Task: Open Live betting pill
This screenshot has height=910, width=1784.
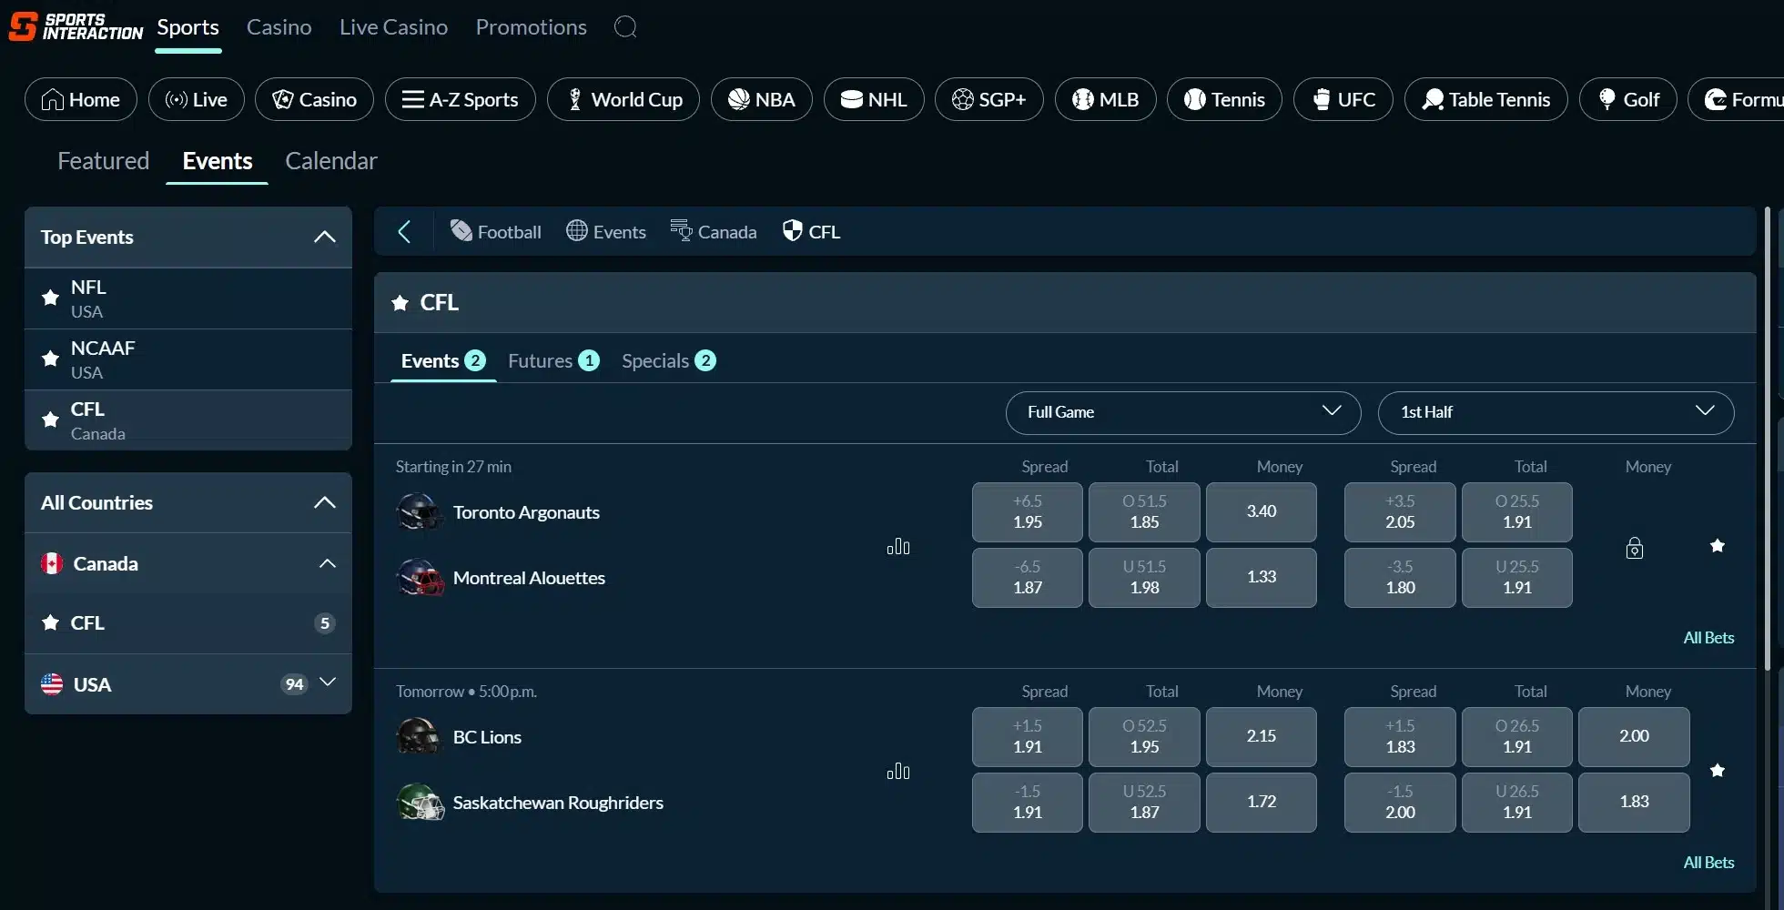Action: click(x=197, y=99)
